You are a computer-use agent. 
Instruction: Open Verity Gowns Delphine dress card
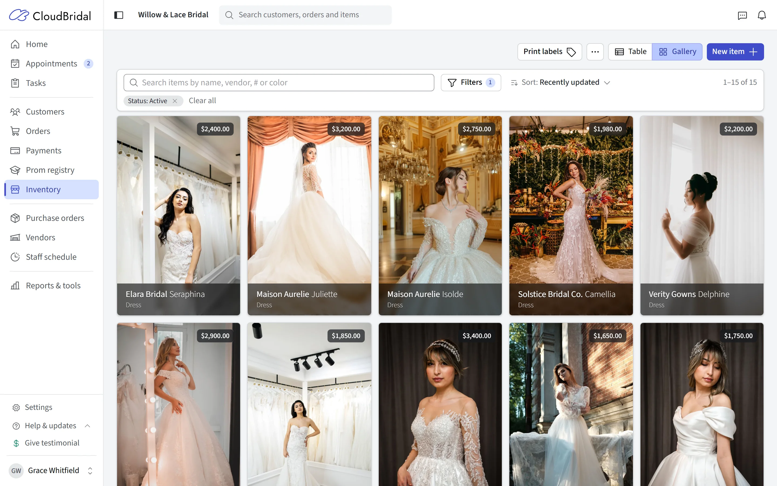(x=702, y=216)
